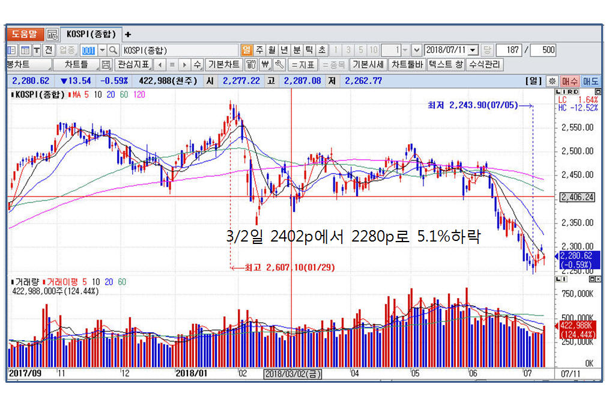Click the T text icon in the top toolbar
Viewport: 612px width, 399px height.
tap(37, 50)
